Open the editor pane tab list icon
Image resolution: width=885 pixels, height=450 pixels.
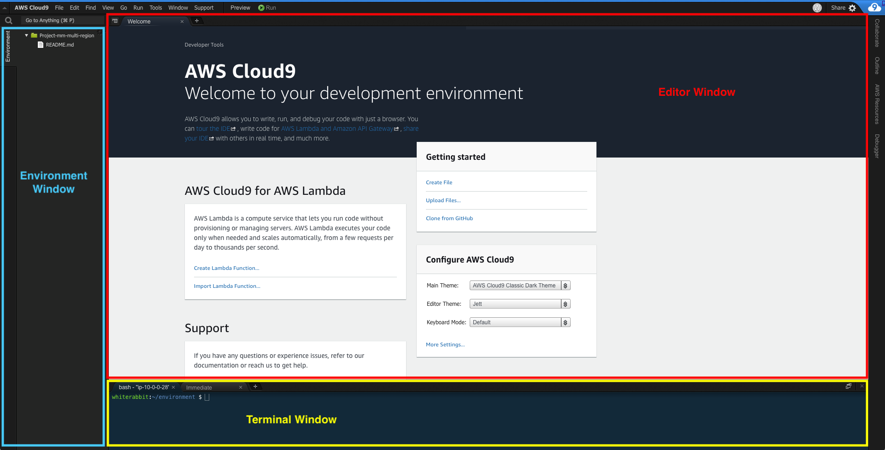click(x=115, y=21)
